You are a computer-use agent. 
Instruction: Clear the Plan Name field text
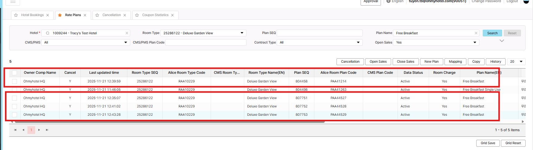point(476,33)
